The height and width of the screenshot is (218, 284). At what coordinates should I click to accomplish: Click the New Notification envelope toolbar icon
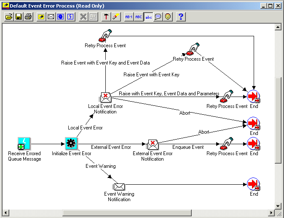pos(51,17)
